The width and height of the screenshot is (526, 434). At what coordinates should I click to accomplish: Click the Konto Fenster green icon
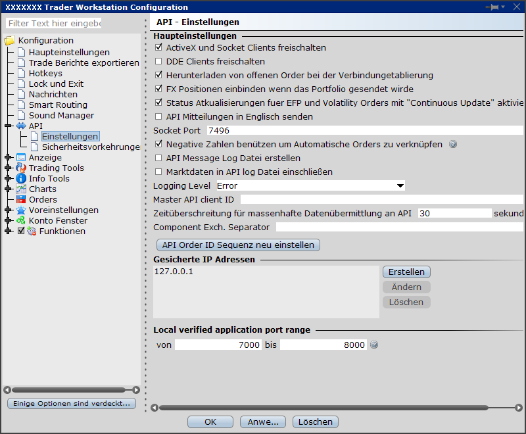[21, 221]
